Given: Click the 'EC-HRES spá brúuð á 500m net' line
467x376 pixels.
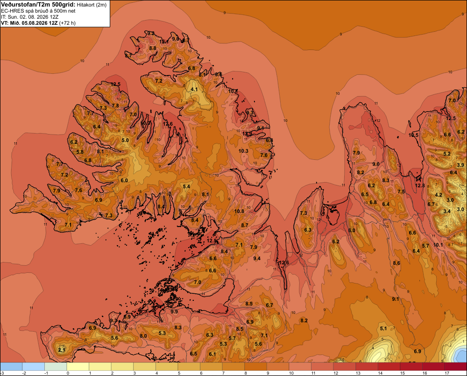Looking at the screenshot, I should (38, 11).
